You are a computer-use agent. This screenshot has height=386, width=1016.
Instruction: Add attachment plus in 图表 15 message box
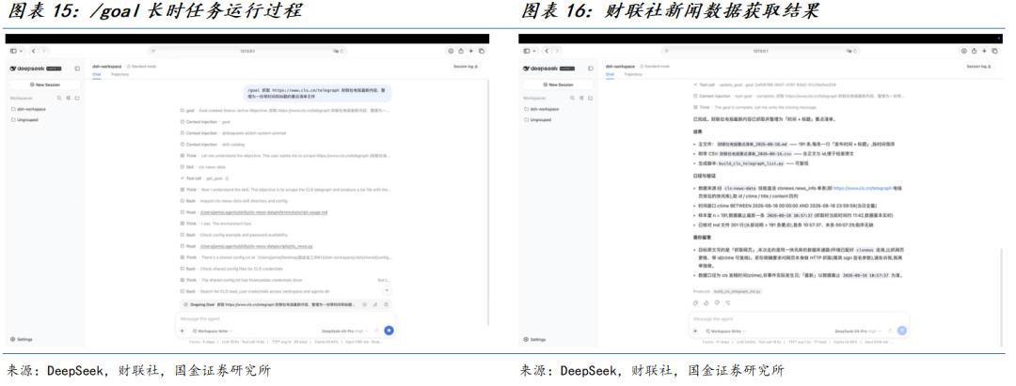183,331
